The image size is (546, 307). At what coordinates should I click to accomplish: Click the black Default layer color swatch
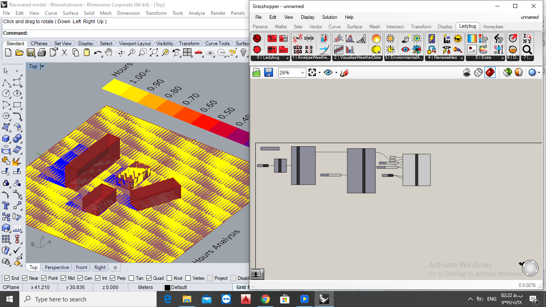[x=167, y=287]
